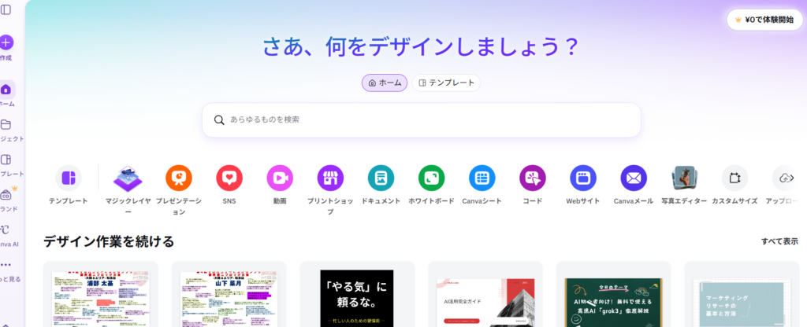This screenshot has height=327, width=807.
Task: Click the すべて表示 link
Action: pos(779,241)
